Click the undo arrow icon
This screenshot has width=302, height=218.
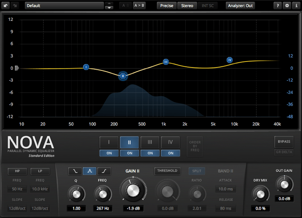6,6
